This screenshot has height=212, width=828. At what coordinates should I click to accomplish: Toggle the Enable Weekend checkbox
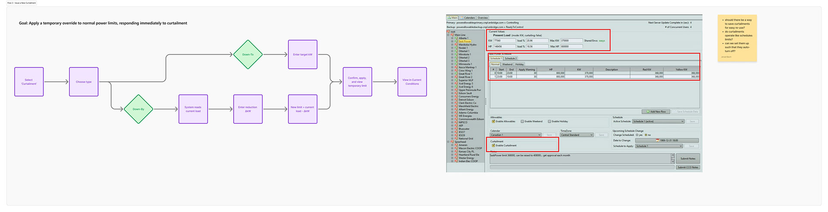[x=522, y=122]
